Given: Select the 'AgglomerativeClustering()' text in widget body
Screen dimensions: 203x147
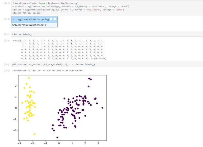Looking at the screenshot, I should [29, 25].
